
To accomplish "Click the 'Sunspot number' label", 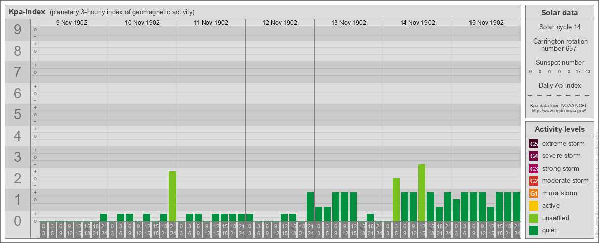I will pos(560,62).
